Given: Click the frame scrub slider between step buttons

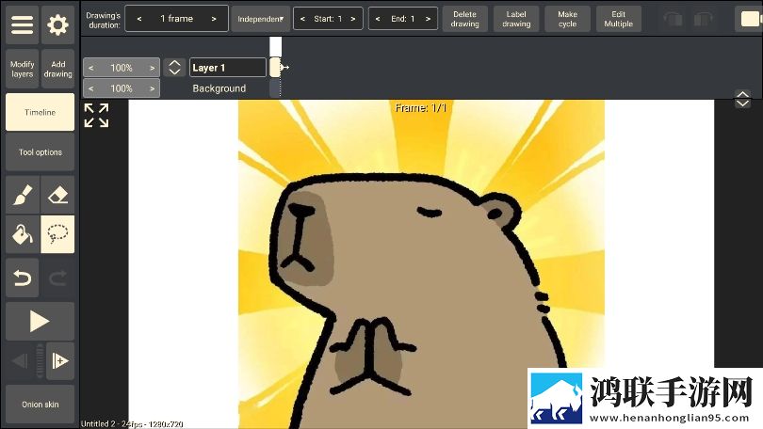Looking at the screenshot, I should tap(40, 361).
